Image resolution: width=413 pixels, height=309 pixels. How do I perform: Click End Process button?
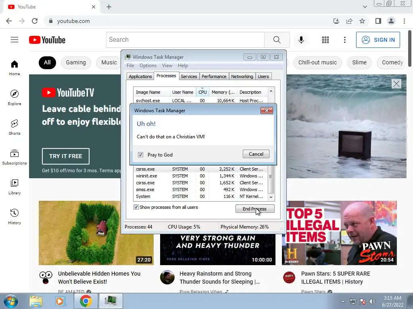pos(255,209)
